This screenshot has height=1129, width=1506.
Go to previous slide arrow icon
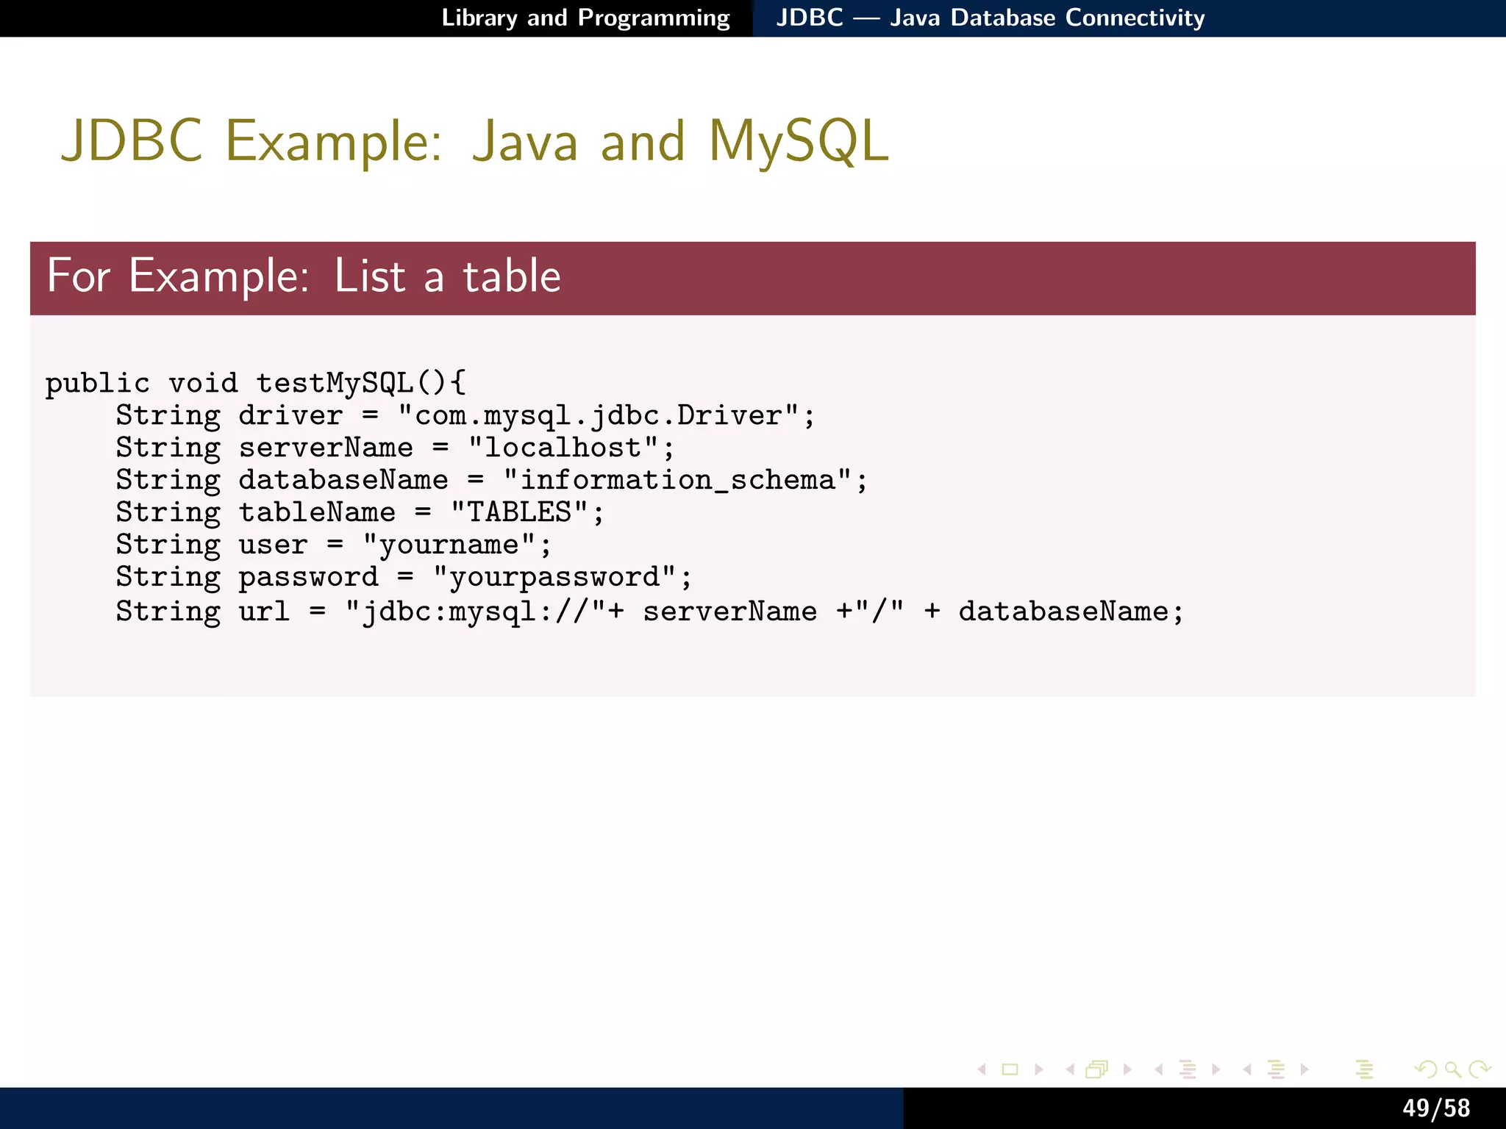[x=982, y=1069]
